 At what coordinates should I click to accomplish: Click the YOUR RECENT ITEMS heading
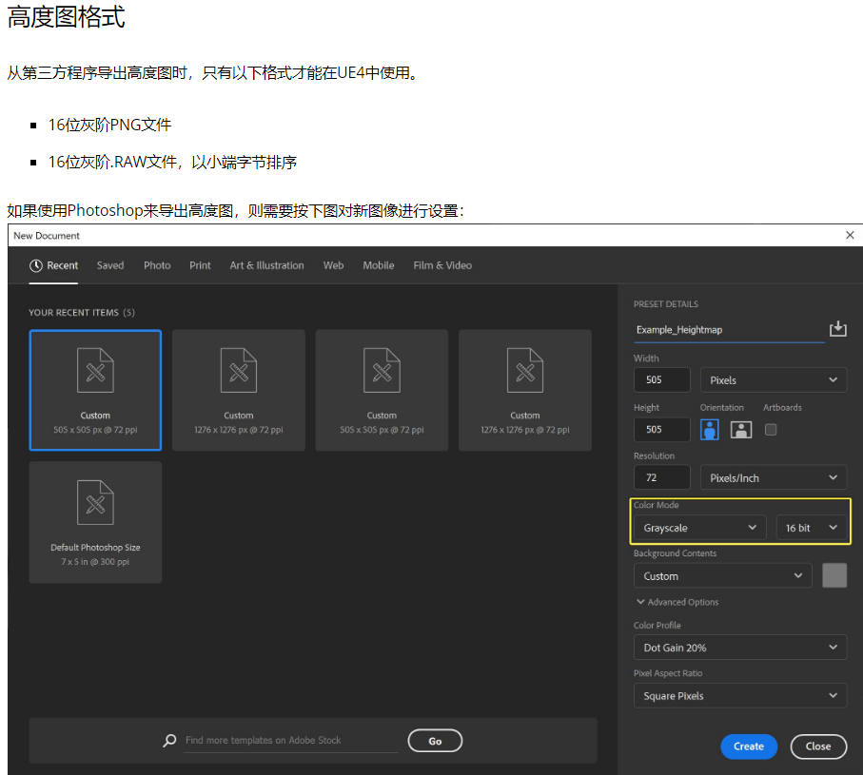(x=82, y=313)
